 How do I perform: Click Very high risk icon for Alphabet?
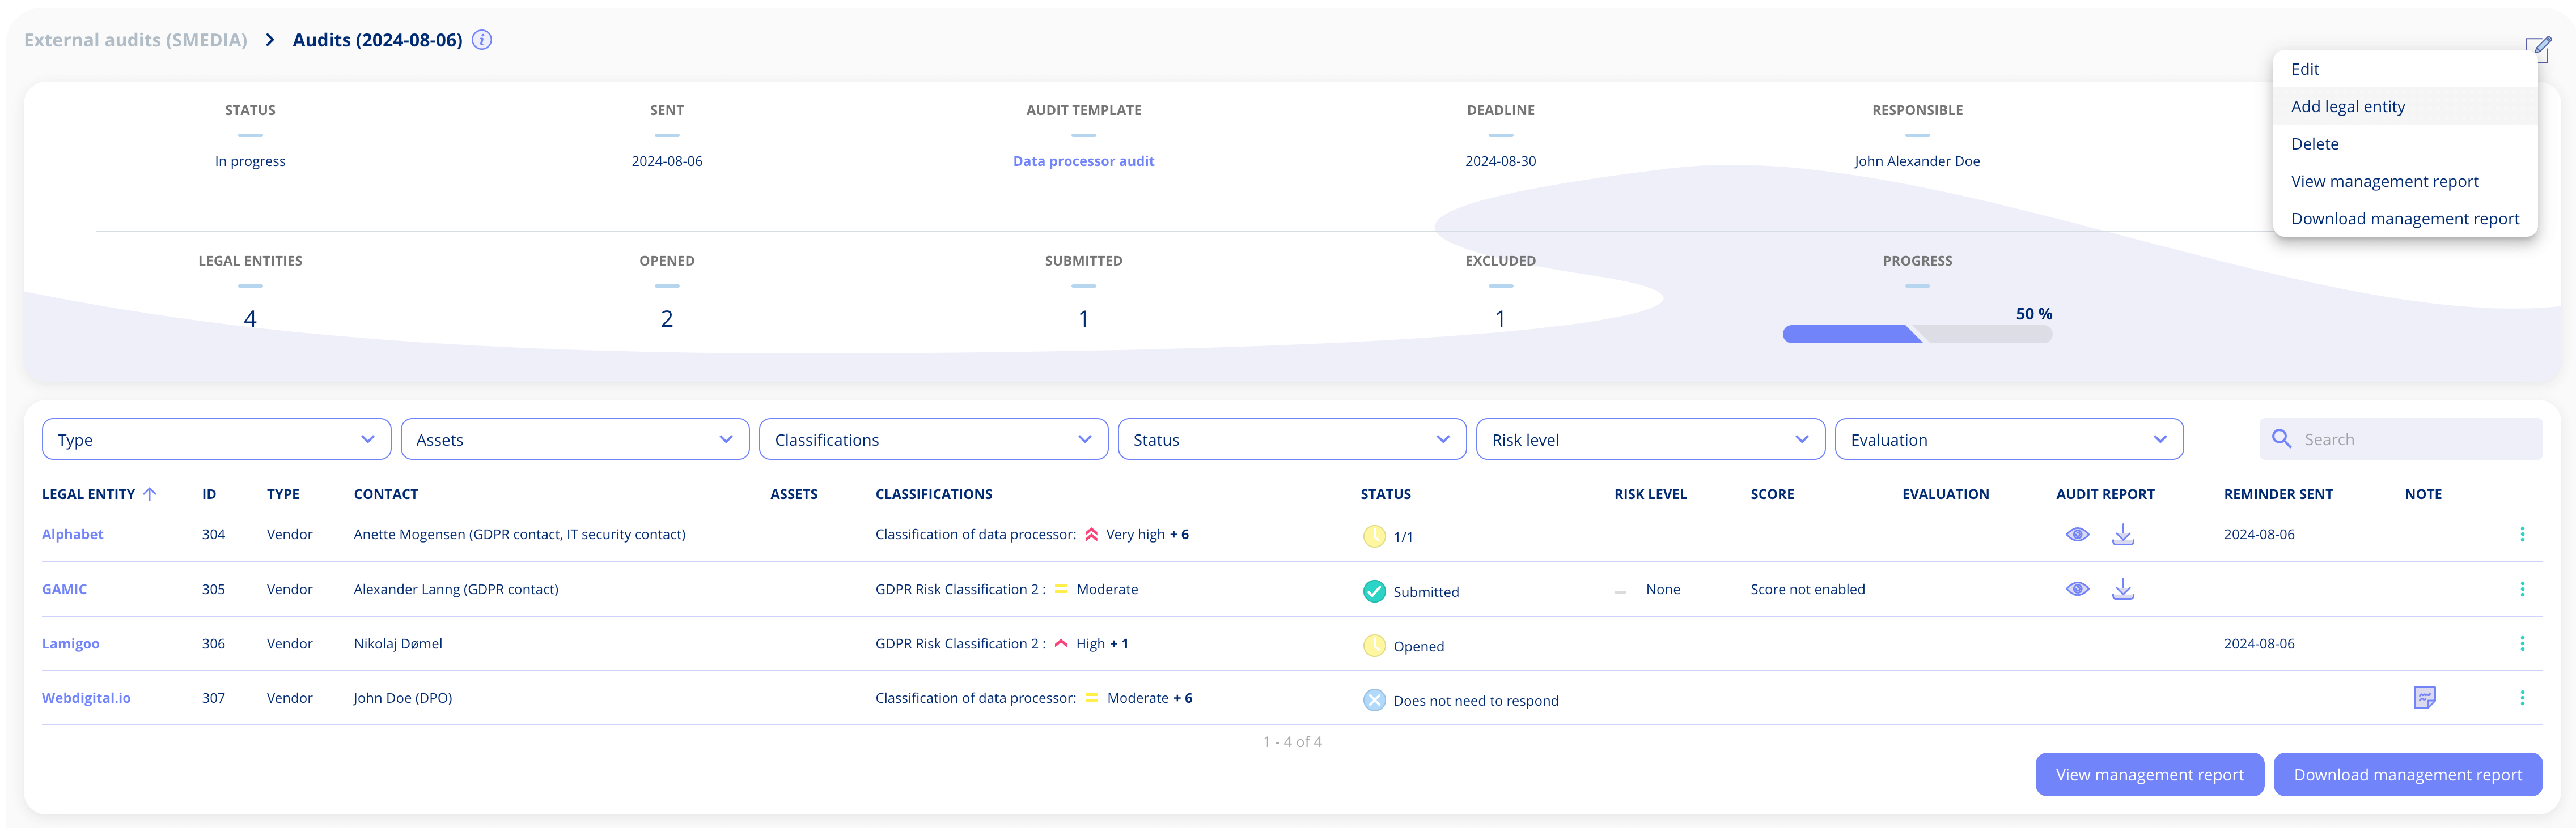pyautogui.click(x=1091, y=535)
